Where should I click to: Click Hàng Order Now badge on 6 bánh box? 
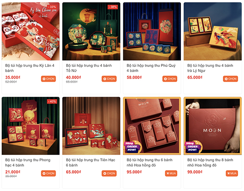click(133, 147)
